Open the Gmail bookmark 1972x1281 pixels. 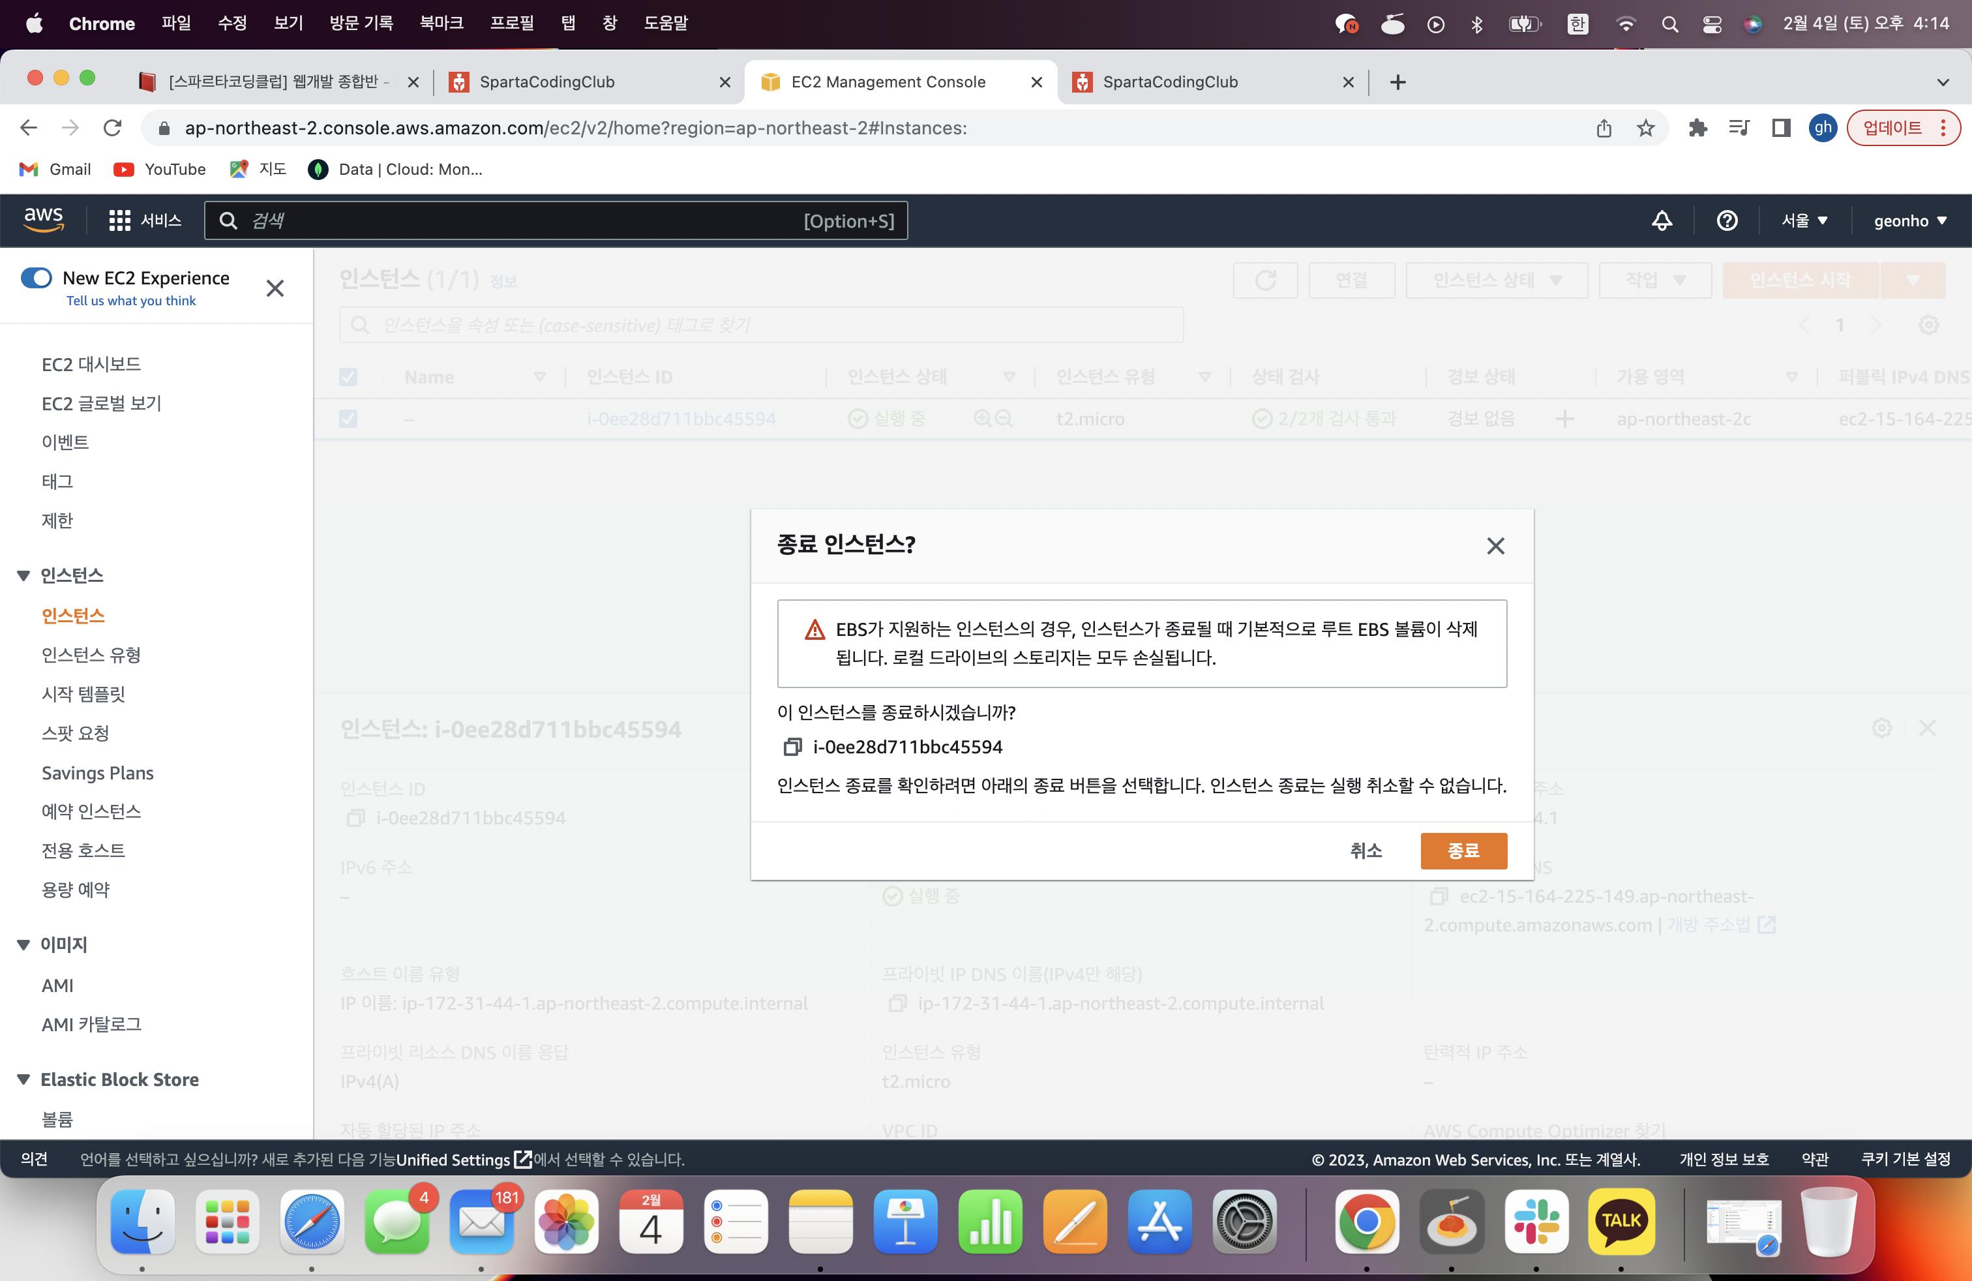pyautogui.click(x=55, y=169)
